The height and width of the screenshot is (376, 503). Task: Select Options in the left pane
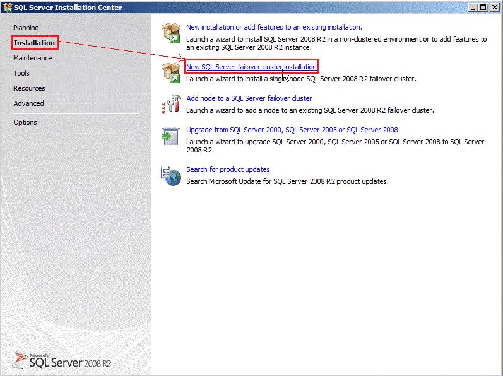click(x=25, y=122)
